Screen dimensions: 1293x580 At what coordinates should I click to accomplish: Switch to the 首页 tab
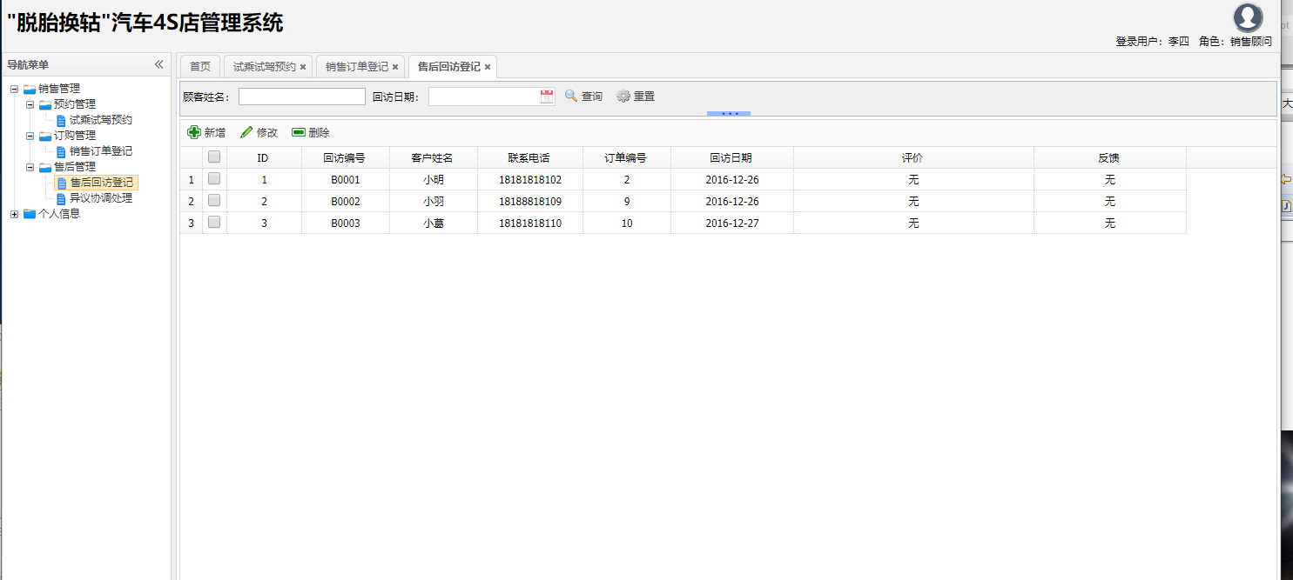click(200, 67)
